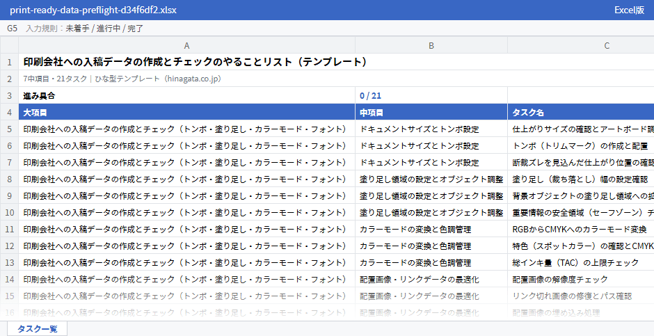Select row 14 header

[9, 279]
